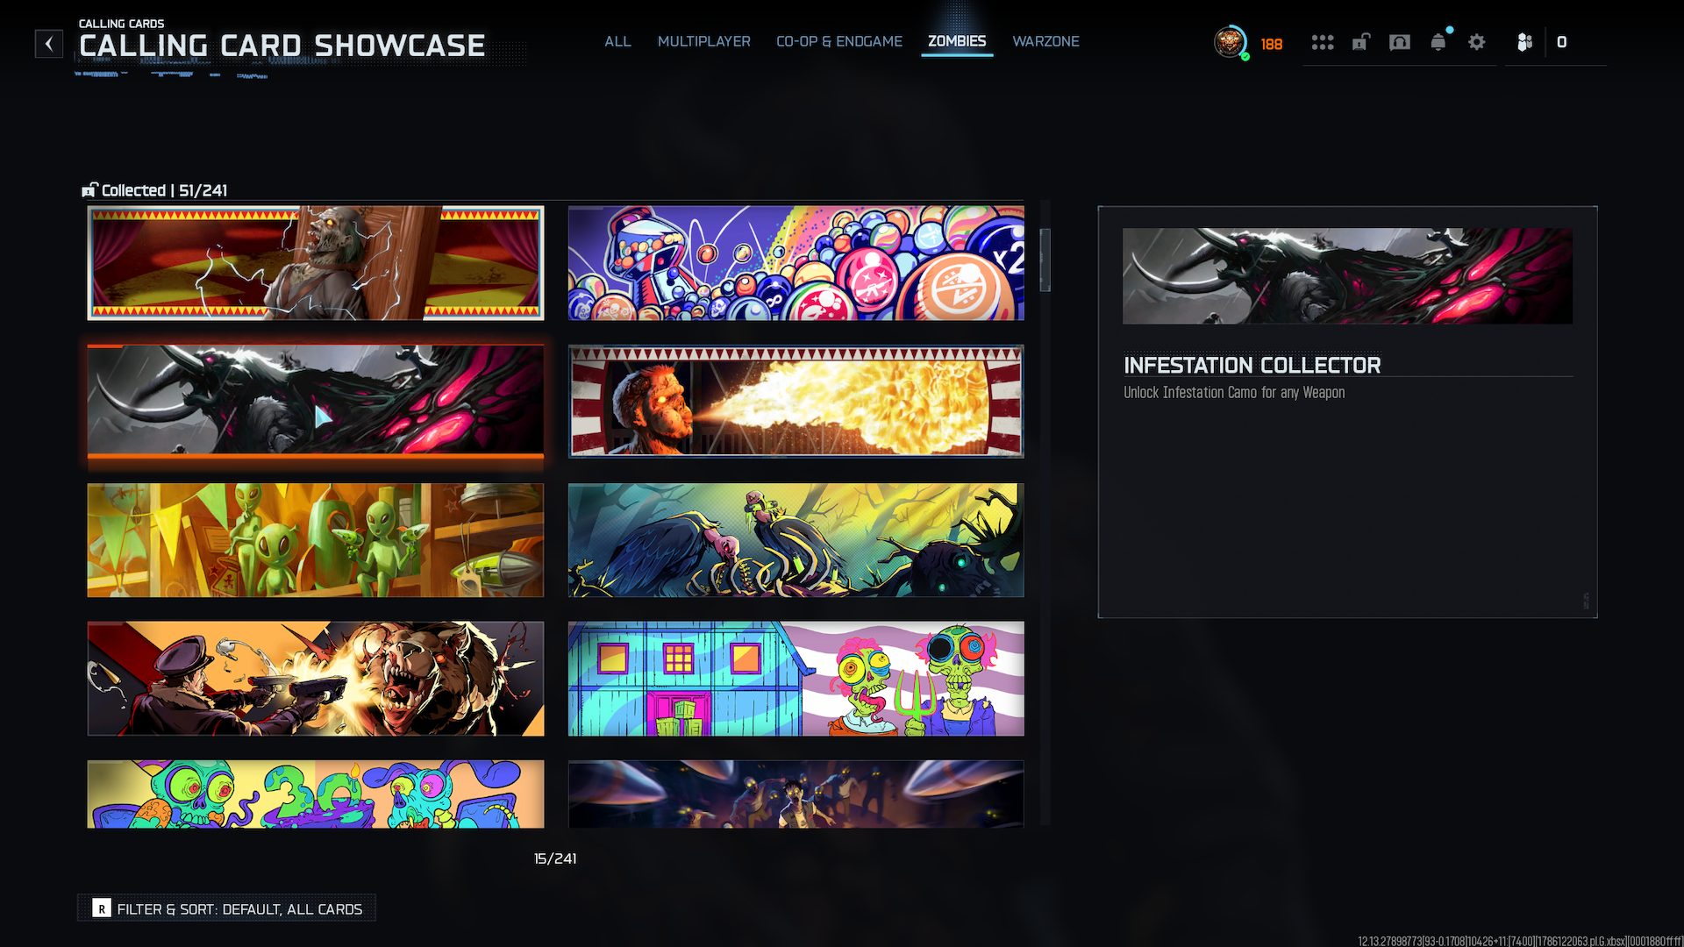Choose the vultures calling card

796,540
